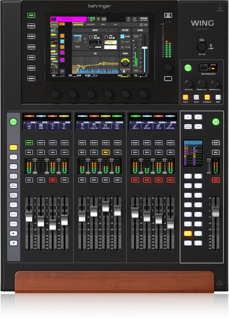
Task: Tap the Kick drum icon on scribble strip
Action: [x=29, y=126]
